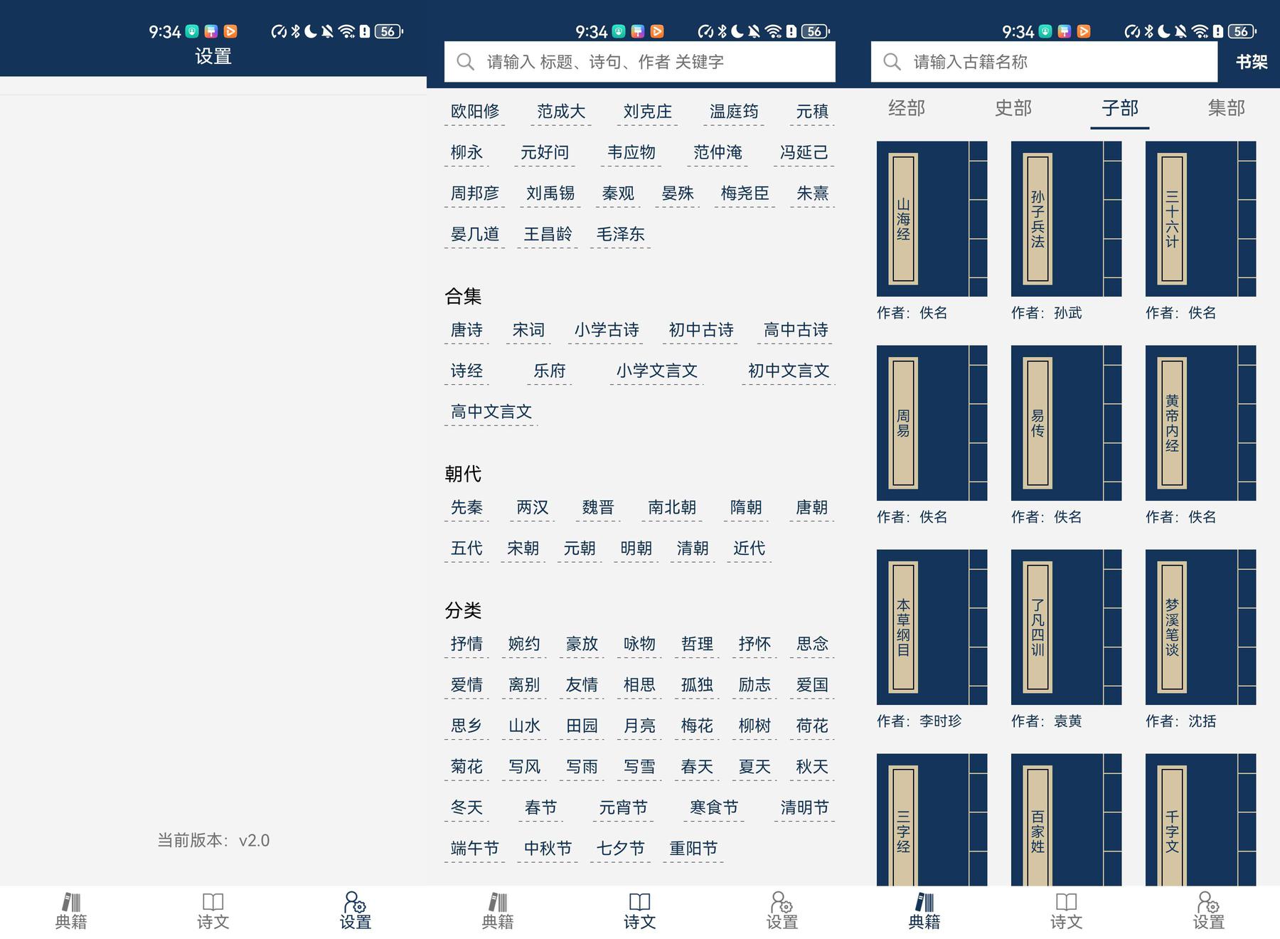Select author tag 范成大
The height and width of the screenshot is (939, 1280).
tap(561, 112)
